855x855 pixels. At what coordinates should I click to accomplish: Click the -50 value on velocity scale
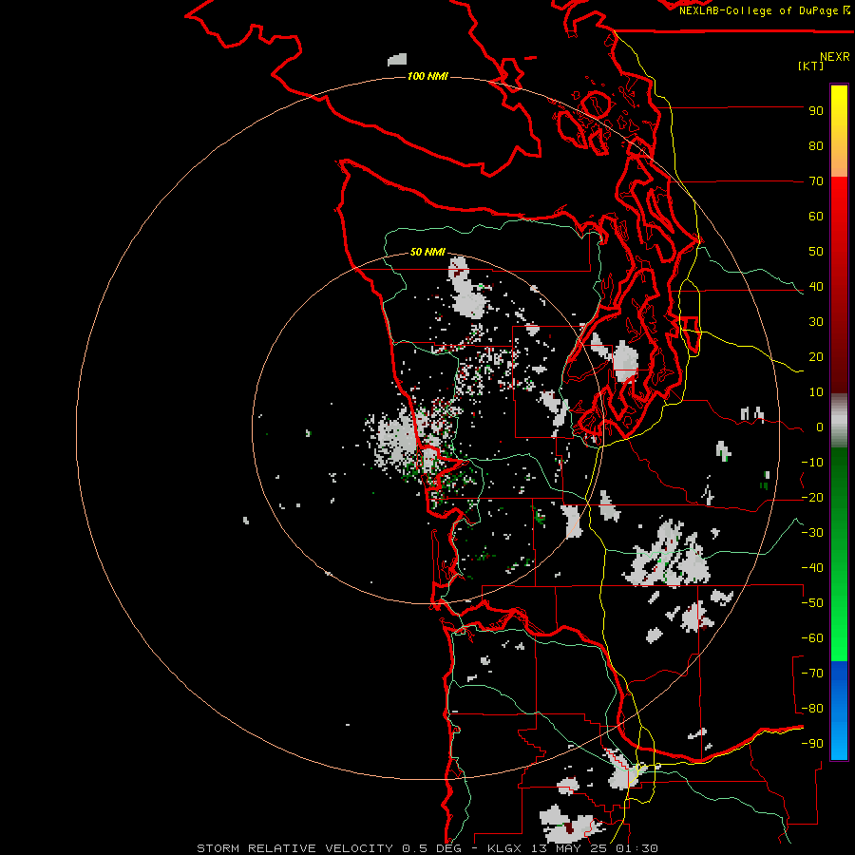tap(812, 603)
